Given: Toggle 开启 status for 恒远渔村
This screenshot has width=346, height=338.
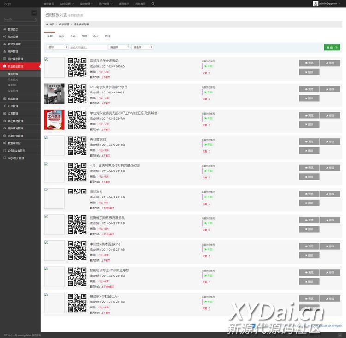Looking at the screenshot, I should (209, 197).
